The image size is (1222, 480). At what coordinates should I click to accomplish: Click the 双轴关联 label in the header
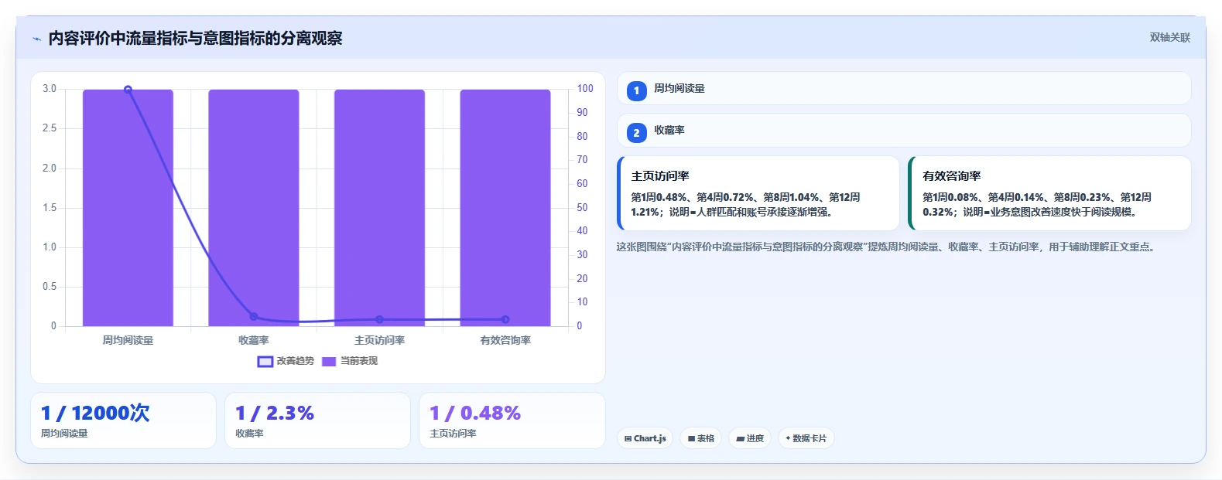pyautogui.click(x=1169, y=37)
